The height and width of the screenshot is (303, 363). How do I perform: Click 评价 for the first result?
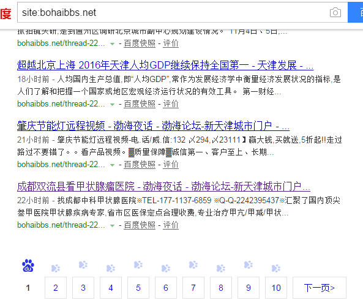tap(171, 43)
